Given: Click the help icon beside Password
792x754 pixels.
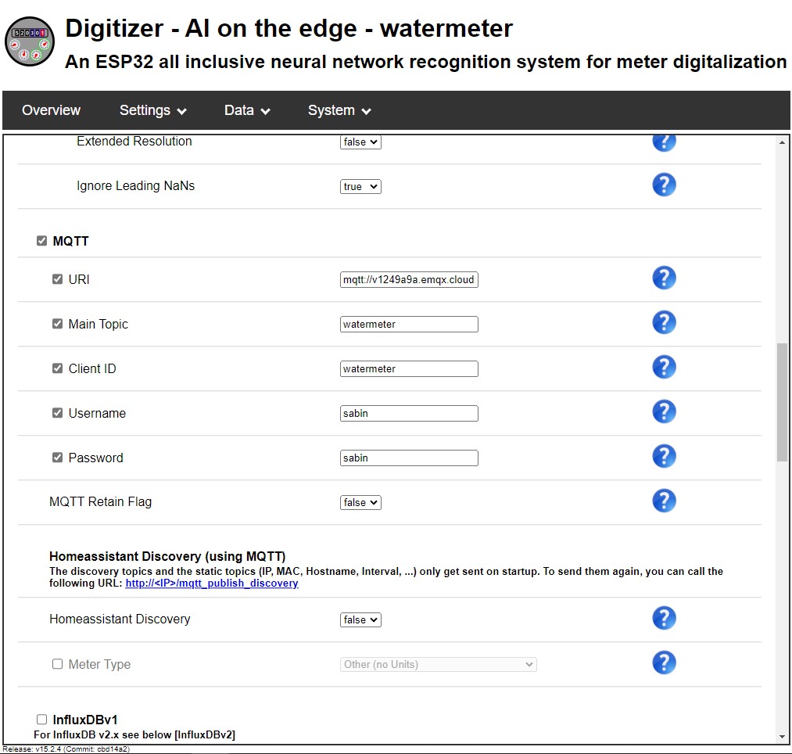Looking at the screenshot, I should coord(664,456).
